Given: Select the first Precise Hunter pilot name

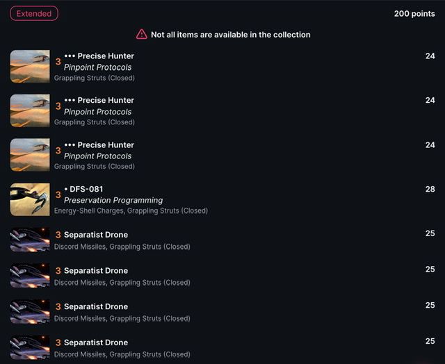Looking at the screenshot, I should [x=106, y=56].
